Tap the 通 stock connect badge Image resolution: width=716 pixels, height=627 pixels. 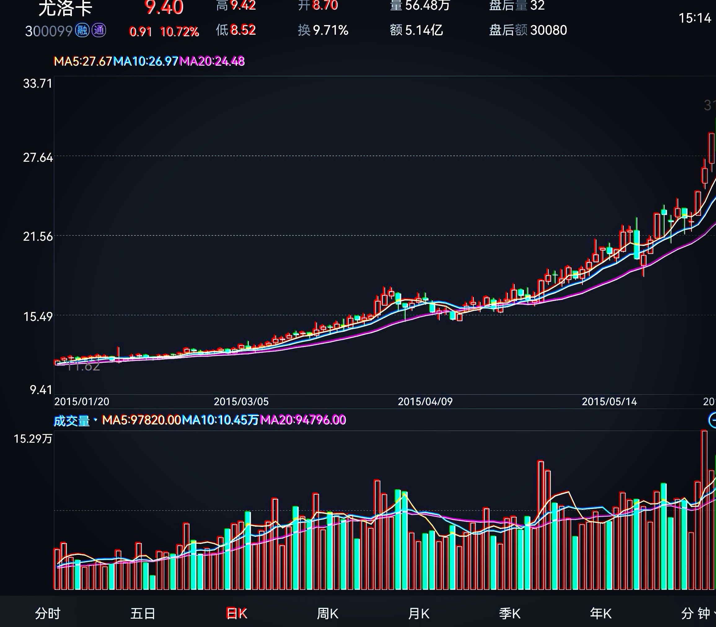tap(99, 30)
